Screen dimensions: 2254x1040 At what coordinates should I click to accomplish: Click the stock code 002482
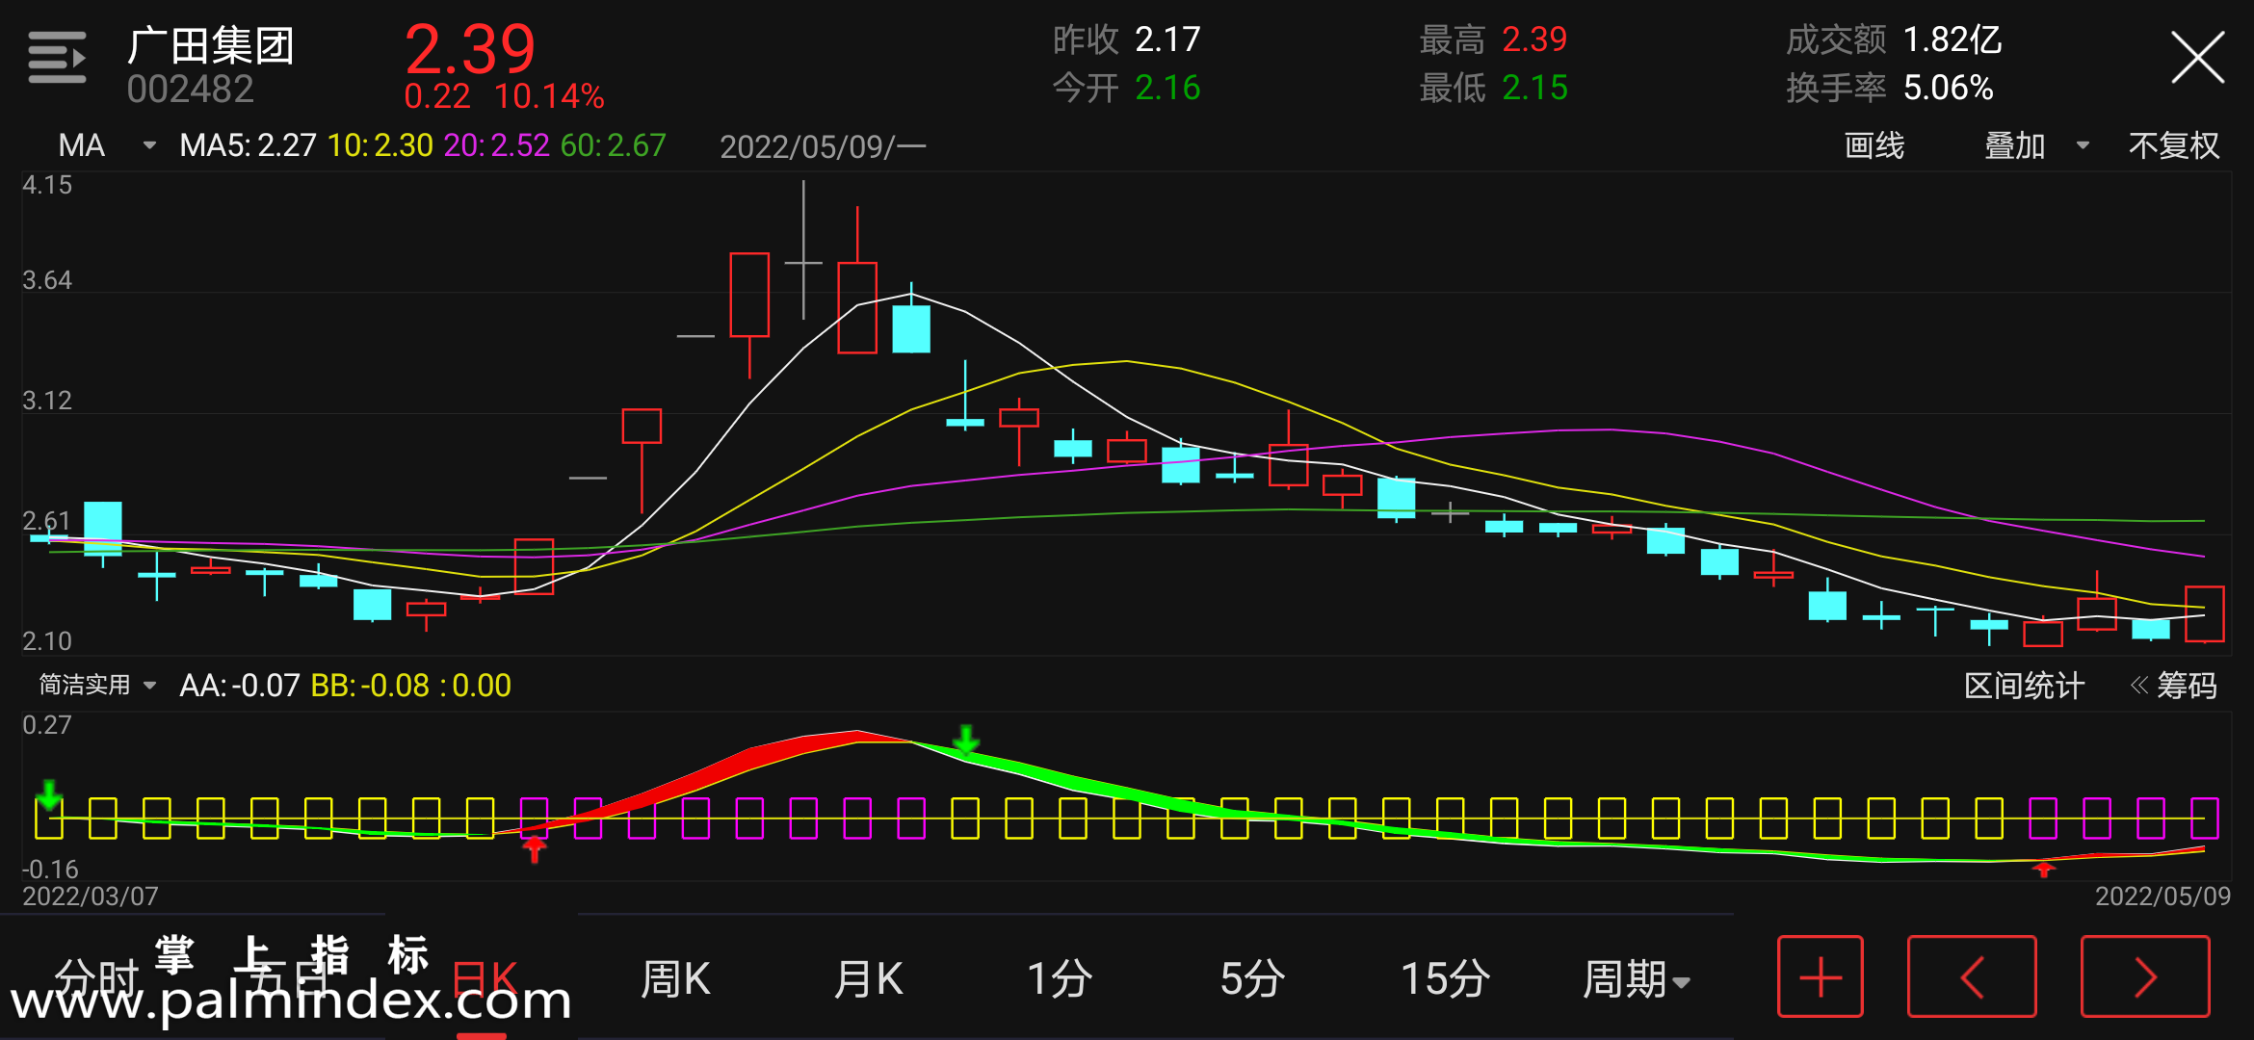coord(190,90)
